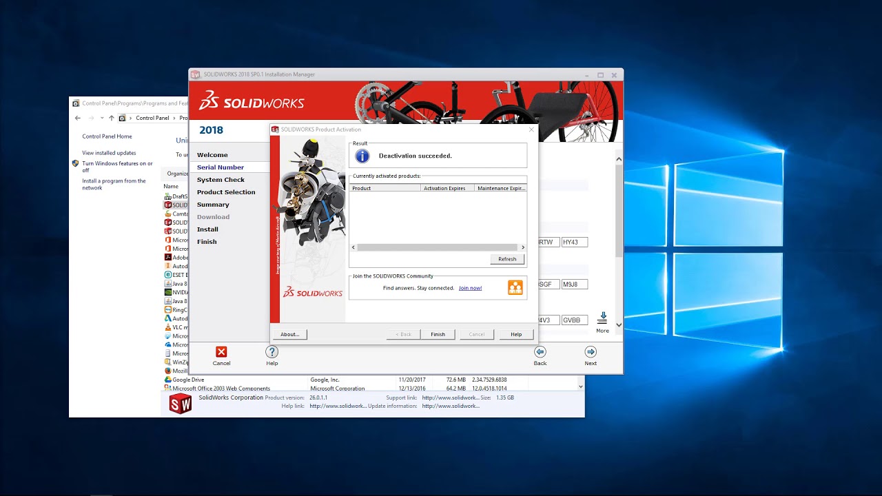
Task: Open Turn Windows features on or off
Action: 117,167
